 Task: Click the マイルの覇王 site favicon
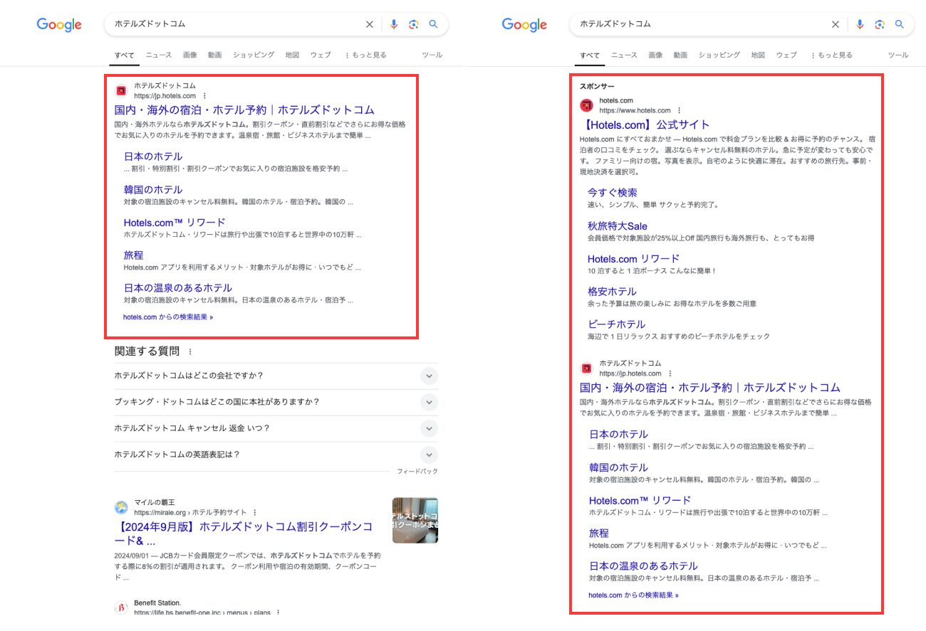click(121, 507)
